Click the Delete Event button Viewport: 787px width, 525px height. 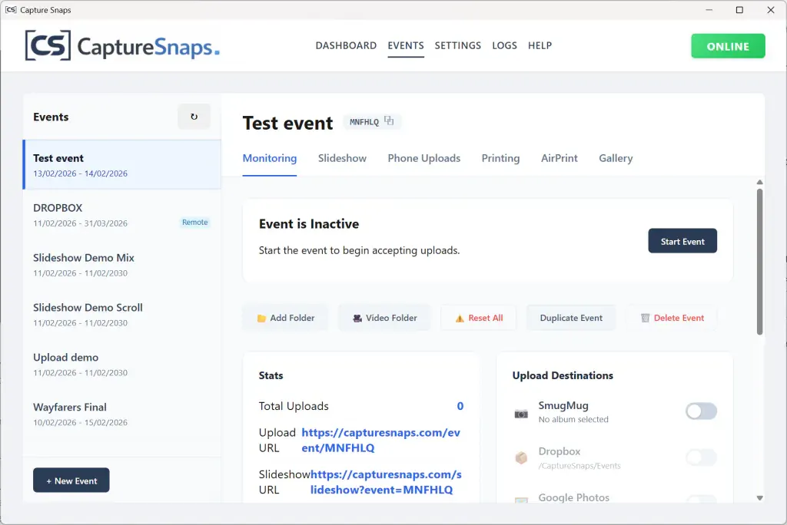[x=672, y=318]
